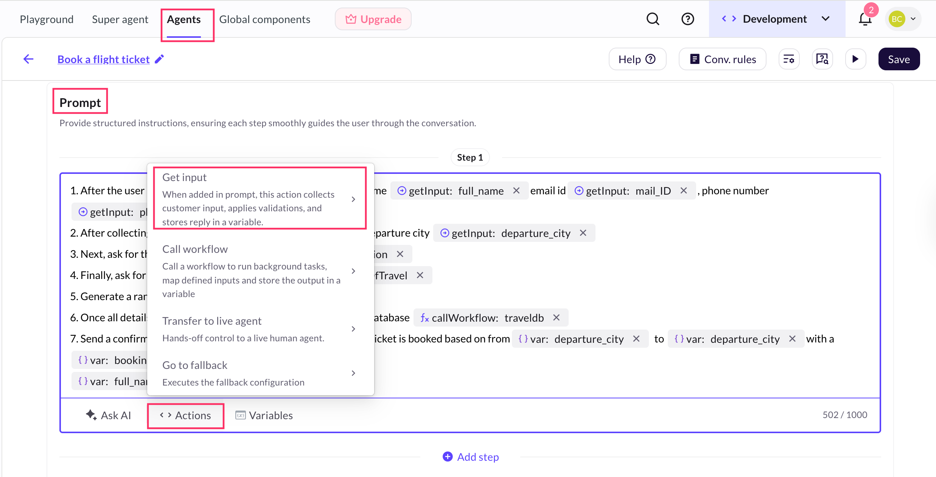Click the pencil icon to rename agent

point(160,59)
